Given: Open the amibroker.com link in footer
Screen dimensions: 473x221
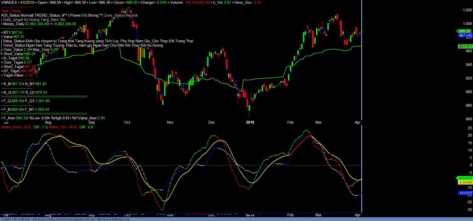Looking at the screenshot, I should pyautogui.click(x=113, y=219).
